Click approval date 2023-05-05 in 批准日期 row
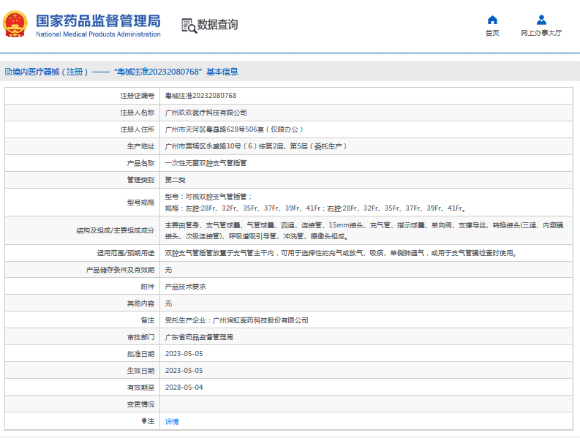580x438 pixels. click(x=184, y=354)
